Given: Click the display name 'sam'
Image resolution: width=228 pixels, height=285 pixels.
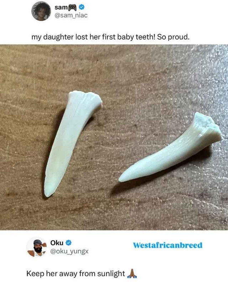Looking at the screenshot, I should pos(61,7).
